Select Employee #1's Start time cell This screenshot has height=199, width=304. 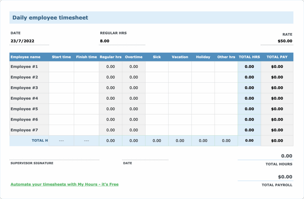pos(61,66)
